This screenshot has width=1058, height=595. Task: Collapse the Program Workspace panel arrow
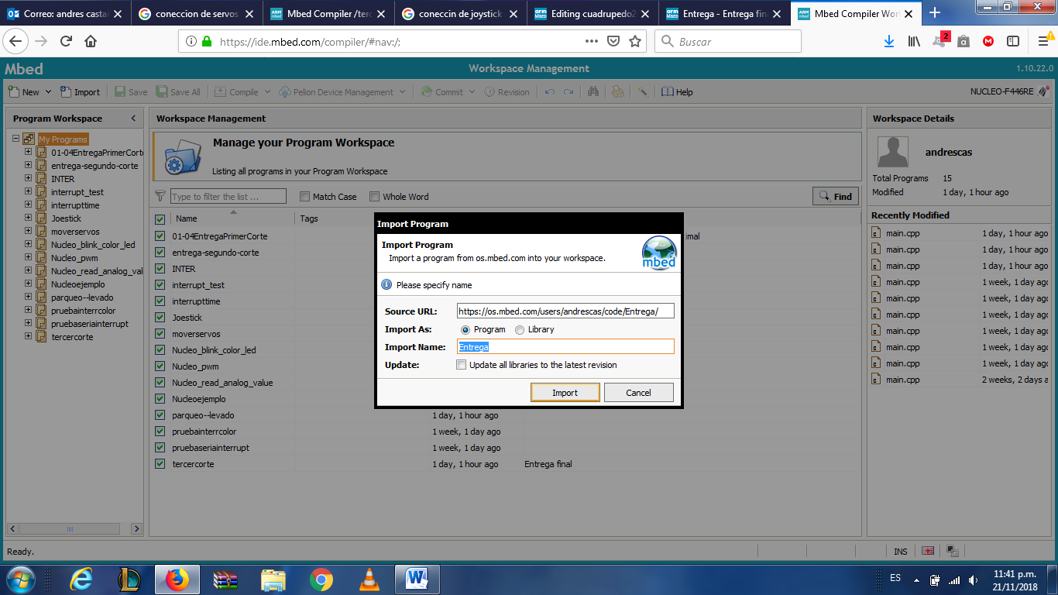click(133, 119)
